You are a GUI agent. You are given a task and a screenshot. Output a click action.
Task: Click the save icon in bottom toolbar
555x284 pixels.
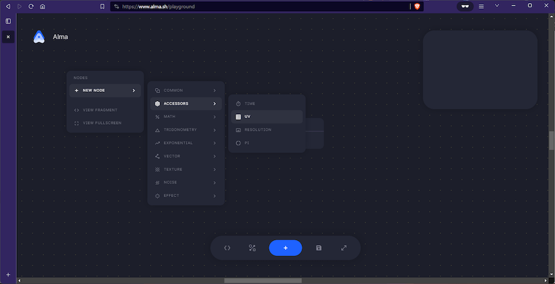pyautogui.click(x=319, y=248)
